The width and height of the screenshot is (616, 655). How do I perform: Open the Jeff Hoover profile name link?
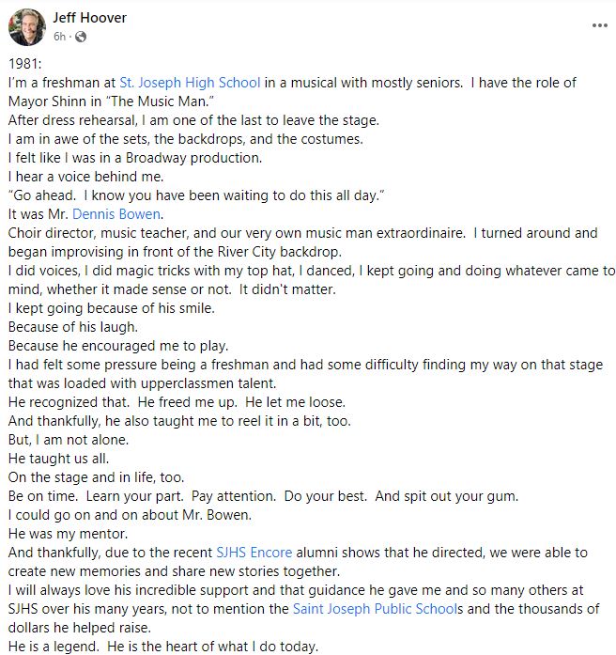pos(88,18)
